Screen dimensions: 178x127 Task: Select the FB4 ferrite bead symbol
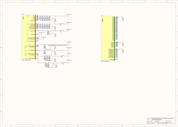[64, 63]
